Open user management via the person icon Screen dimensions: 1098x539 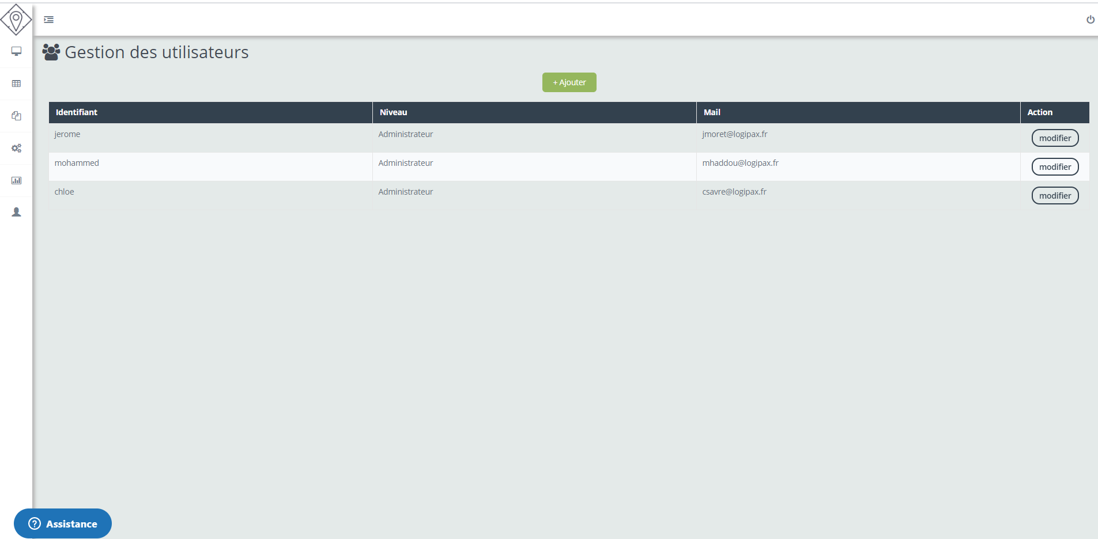[x=16, y=212]
